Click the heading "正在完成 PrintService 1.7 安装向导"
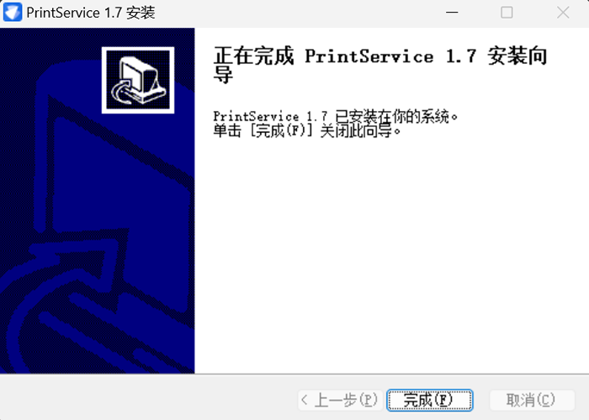The image size is (589, 420). [x=380, y=65]
